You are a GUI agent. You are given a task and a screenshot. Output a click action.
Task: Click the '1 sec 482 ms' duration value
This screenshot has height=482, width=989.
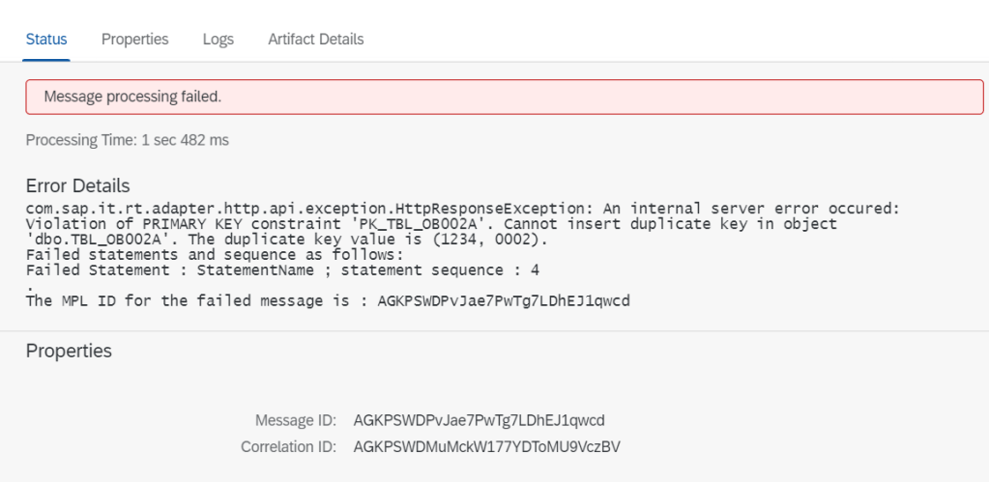click(x=185, y=140)
